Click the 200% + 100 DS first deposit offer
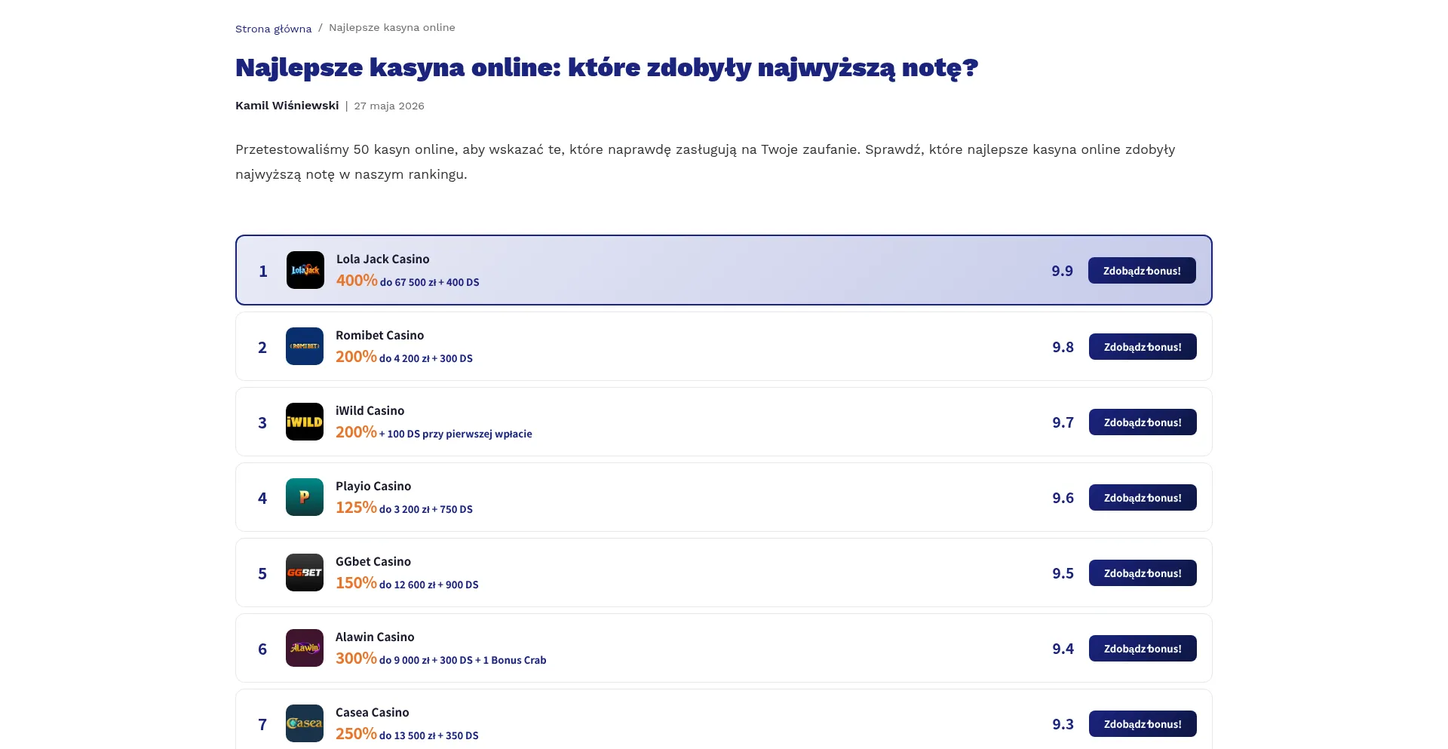This screenshot has height=749, width=1448. point(434,432)
